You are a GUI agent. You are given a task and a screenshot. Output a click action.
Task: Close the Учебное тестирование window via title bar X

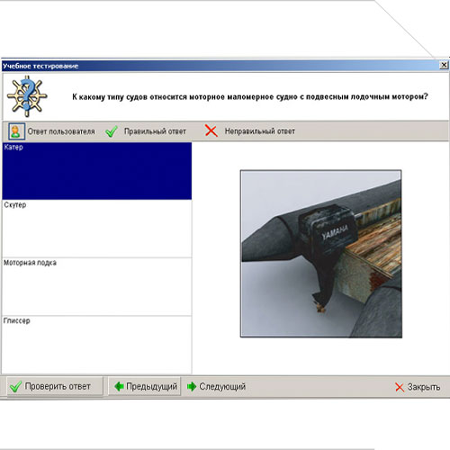[x=444, y=65]
